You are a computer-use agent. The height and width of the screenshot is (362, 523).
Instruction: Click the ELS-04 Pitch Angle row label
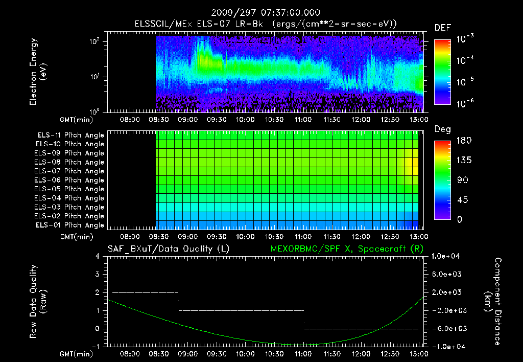click(69, 198)
